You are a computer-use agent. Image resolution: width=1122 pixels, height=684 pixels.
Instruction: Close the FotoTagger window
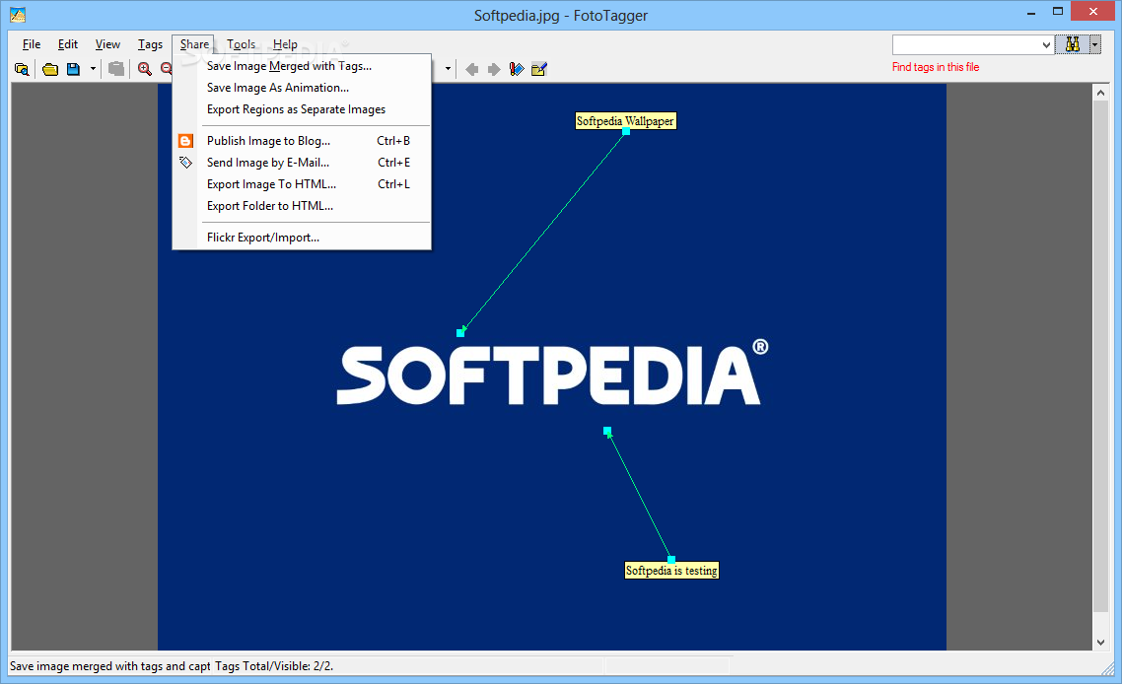(x=1092, y=11)
